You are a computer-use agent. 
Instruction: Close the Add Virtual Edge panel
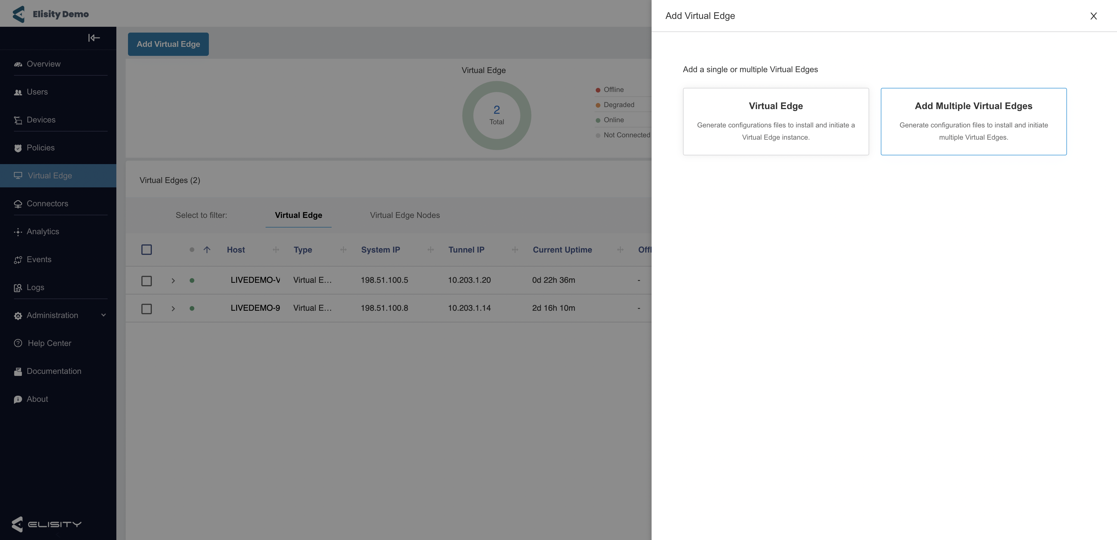(x=1093, y=16)
